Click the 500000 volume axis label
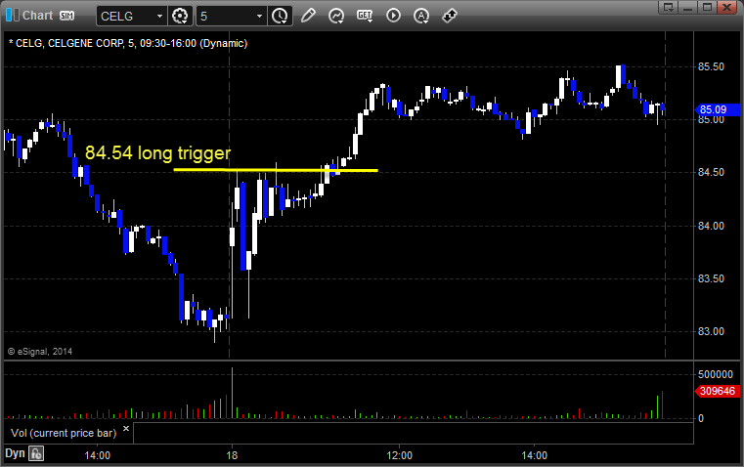 pos(715,374)
